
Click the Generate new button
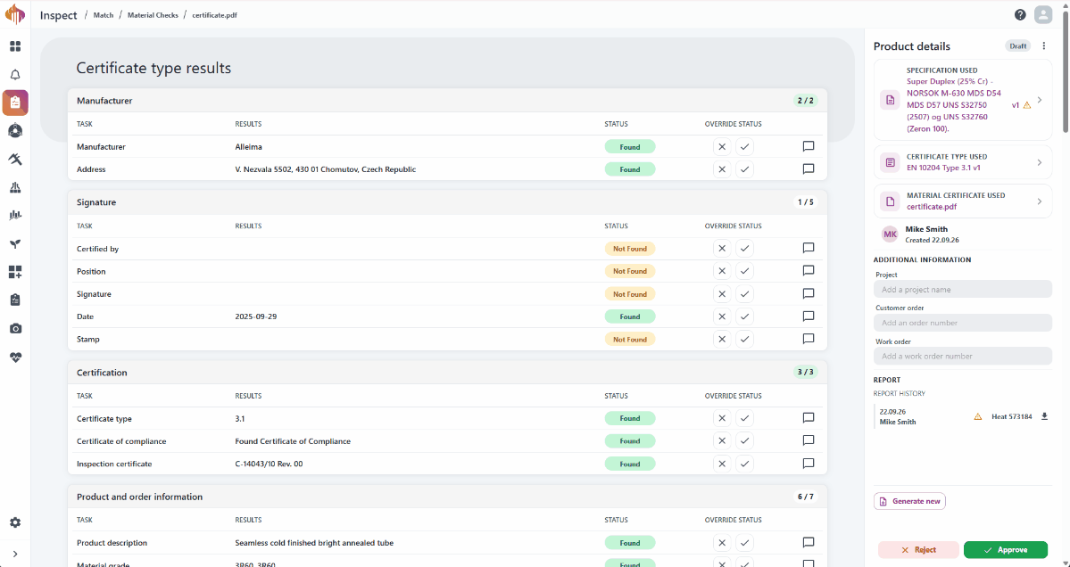[x=909, y=501]
